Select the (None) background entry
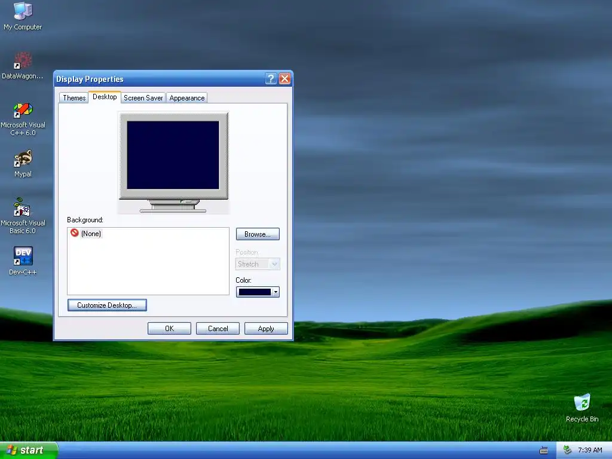The width and height of the screenshot is (612, 459). pyautogui.click(x=86, y=234)
